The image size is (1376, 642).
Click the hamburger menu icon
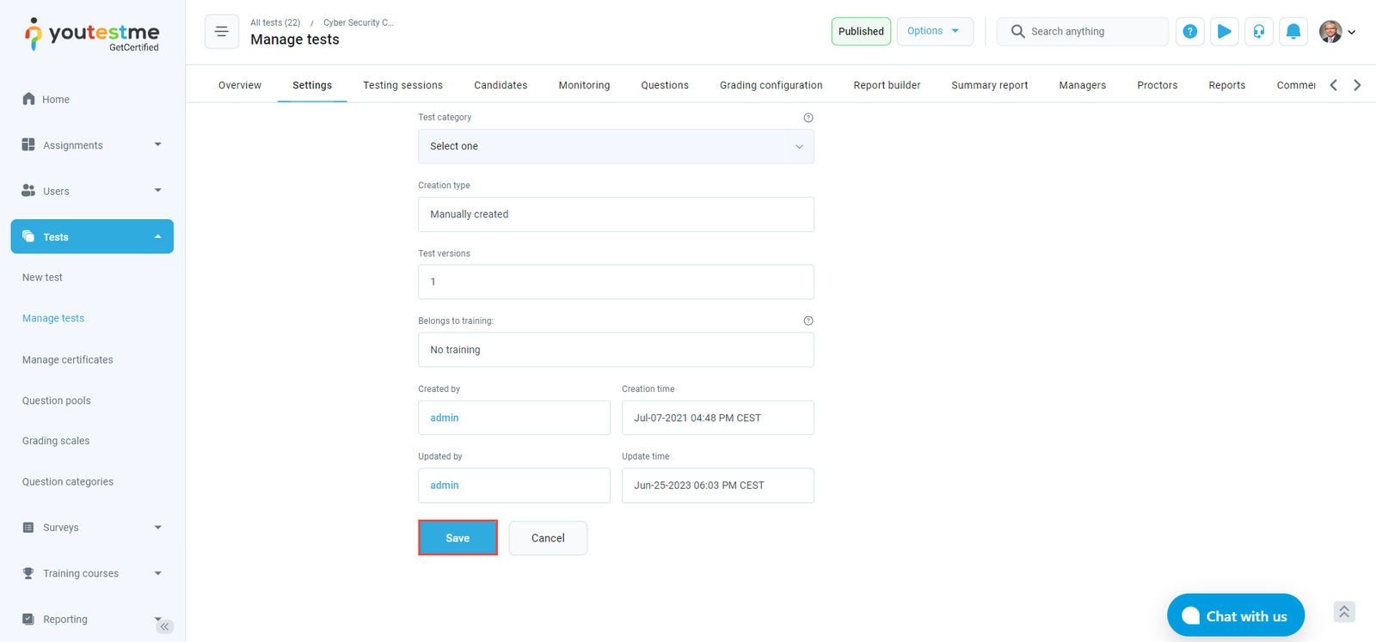click(221, 32)
